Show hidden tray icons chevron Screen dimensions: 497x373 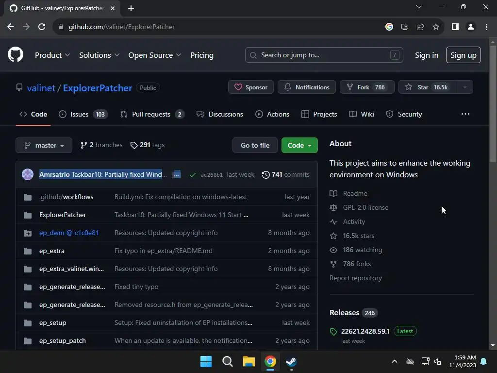pos(394,361)
